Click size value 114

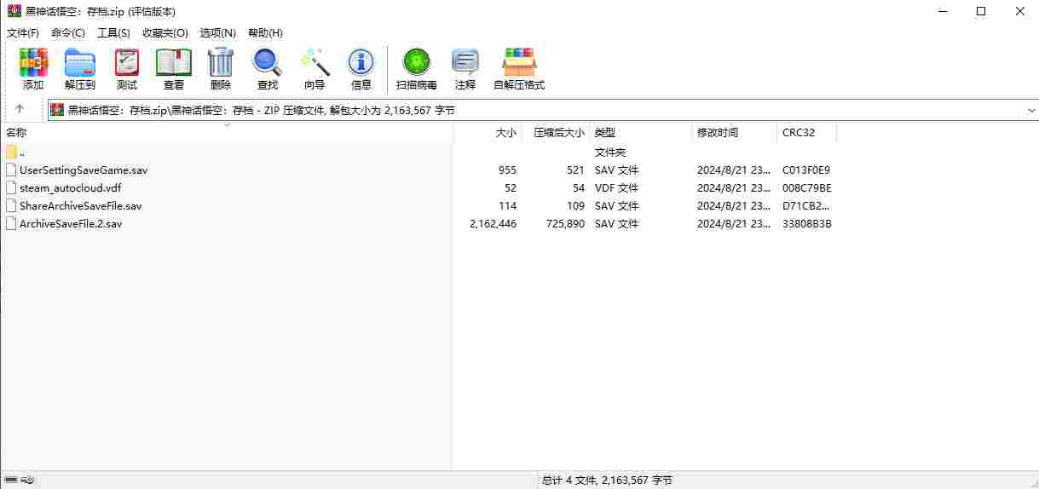pos(508,205)
